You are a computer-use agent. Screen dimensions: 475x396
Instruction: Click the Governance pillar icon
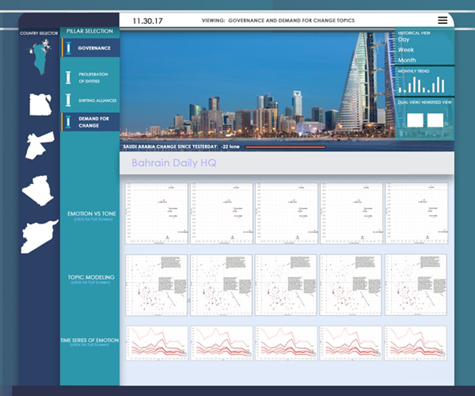click(68, 48)
